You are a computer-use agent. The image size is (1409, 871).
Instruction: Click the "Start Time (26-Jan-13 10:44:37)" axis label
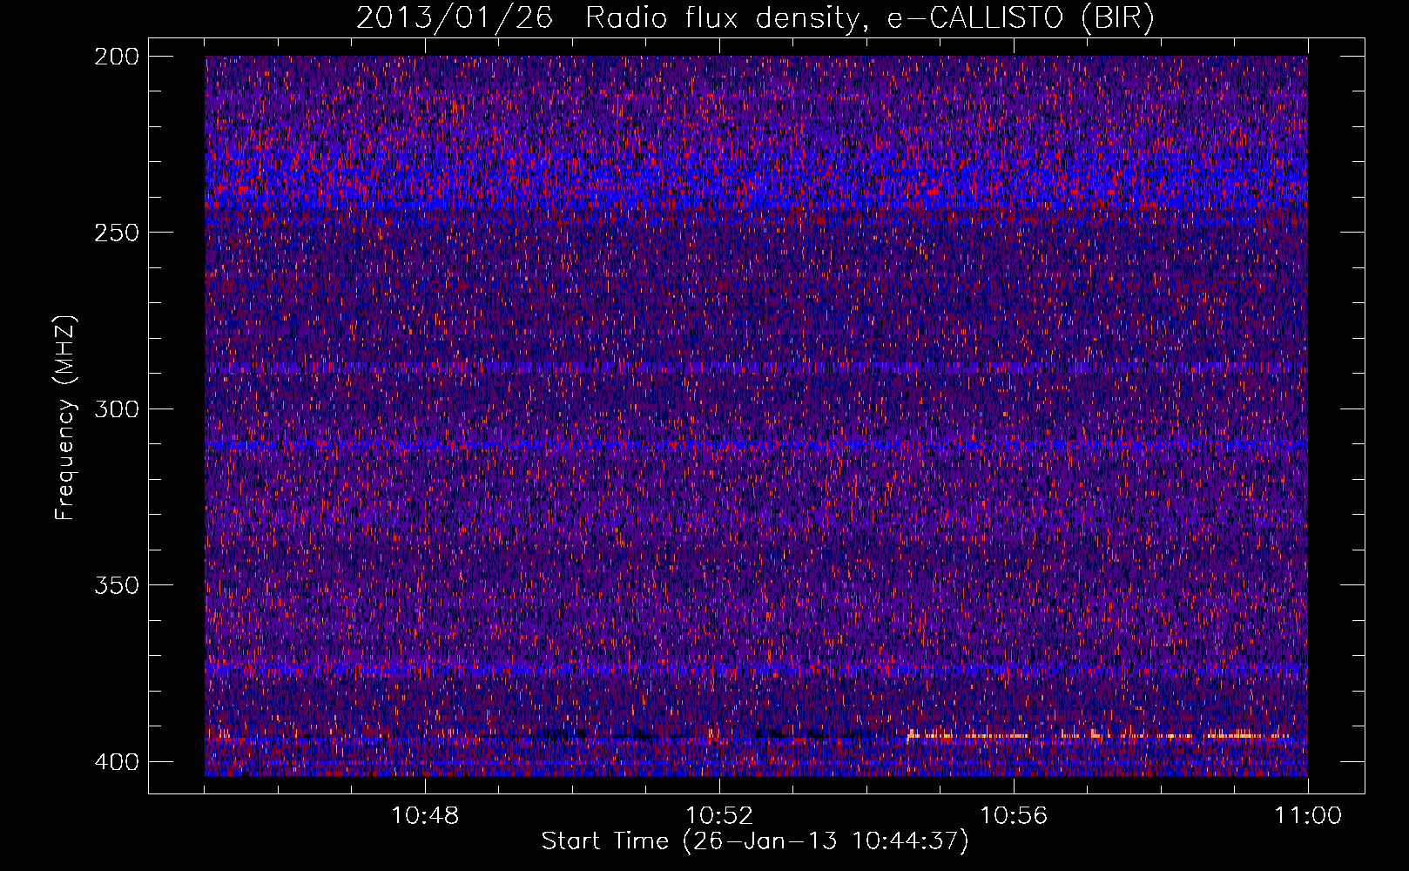point(755,841)
